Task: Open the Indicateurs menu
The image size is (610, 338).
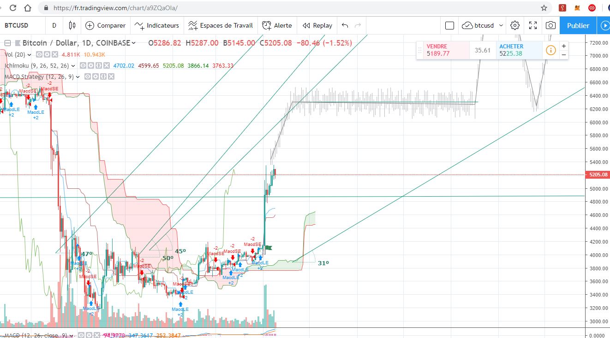Action: tap(156, 25)
